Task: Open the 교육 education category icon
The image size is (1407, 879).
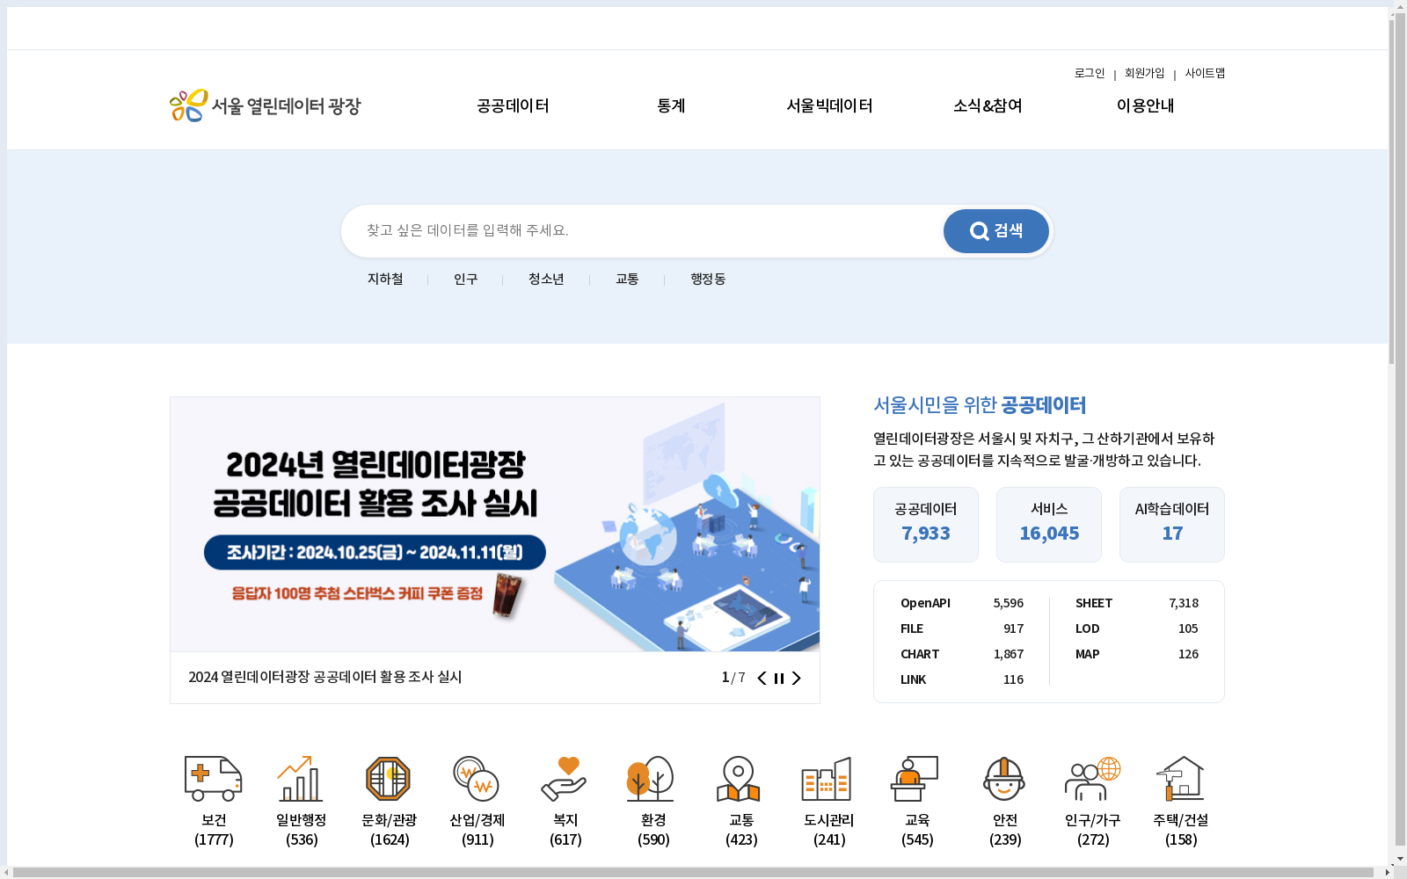Action: coord(915,779)
